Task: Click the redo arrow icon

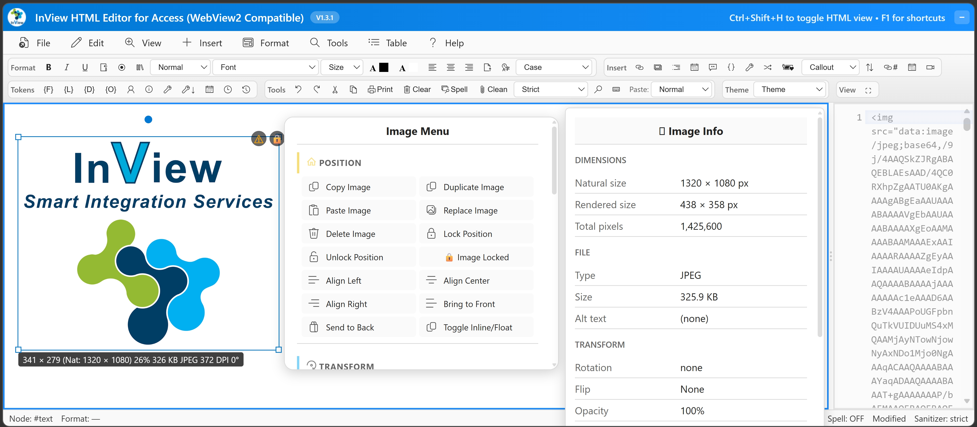Action: pyautogui.click(x=317, y=90)
